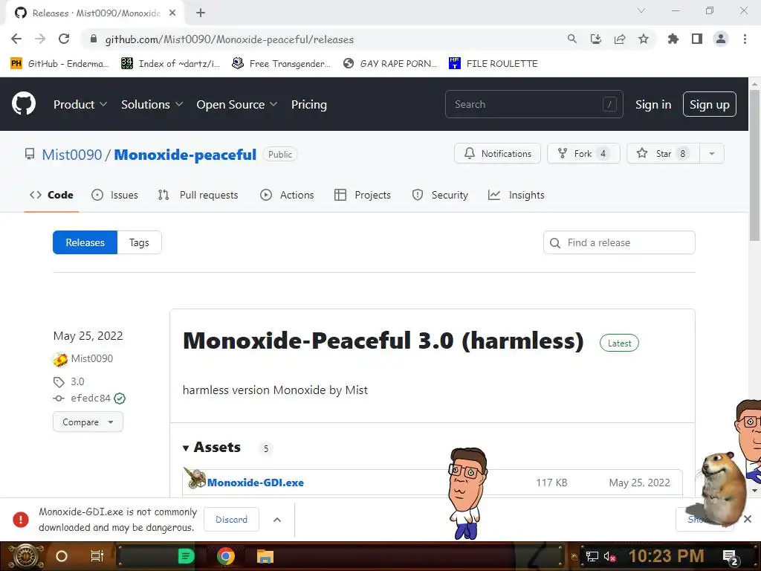Open the Monoxide-Peaceful 3.0 (harmless) release title
The height and width of the screenshot is (571, 761).
[383, 341]
